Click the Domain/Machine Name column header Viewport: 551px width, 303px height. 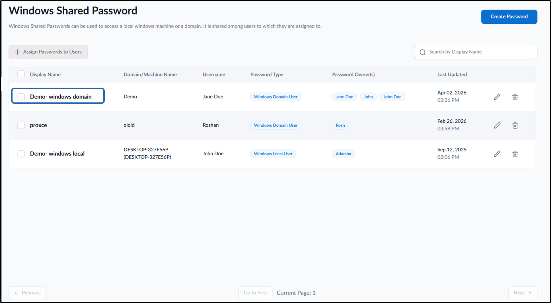(150, 75)
